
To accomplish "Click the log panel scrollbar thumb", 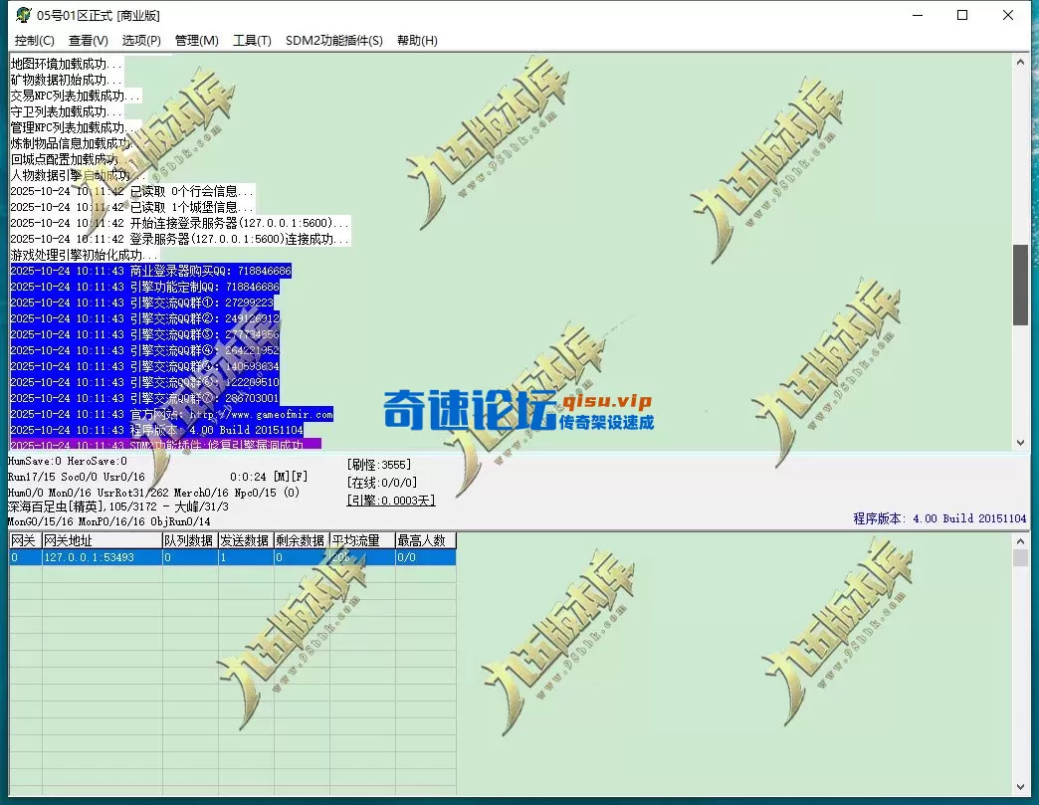I will (x=1020, y=285).
